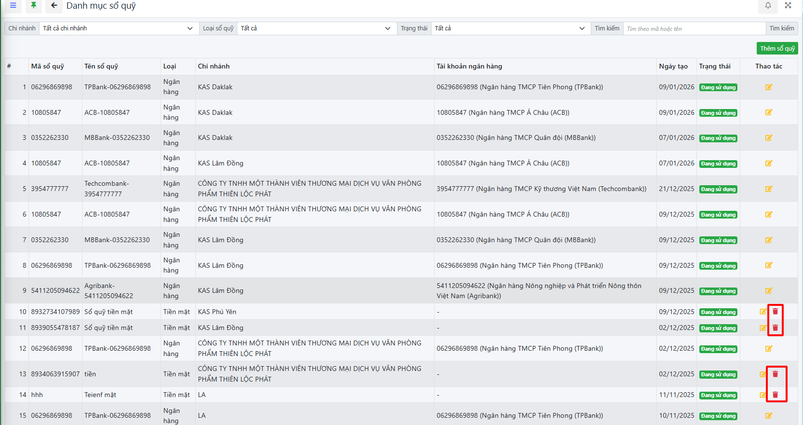Viewport: 803px width, 425px height.
Task: Click the Tên sổ quỹ column header
Action: tap(101, 67)
